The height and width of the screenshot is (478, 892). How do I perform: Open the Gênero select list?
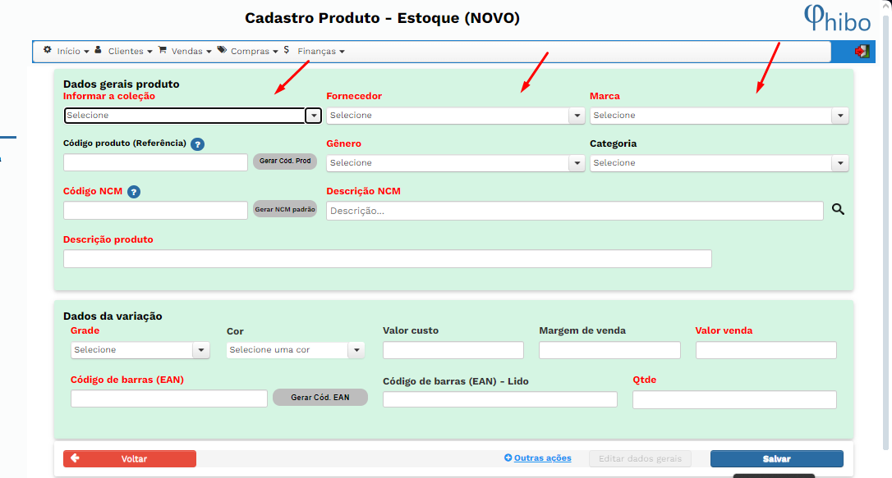(x=455, y=163)
